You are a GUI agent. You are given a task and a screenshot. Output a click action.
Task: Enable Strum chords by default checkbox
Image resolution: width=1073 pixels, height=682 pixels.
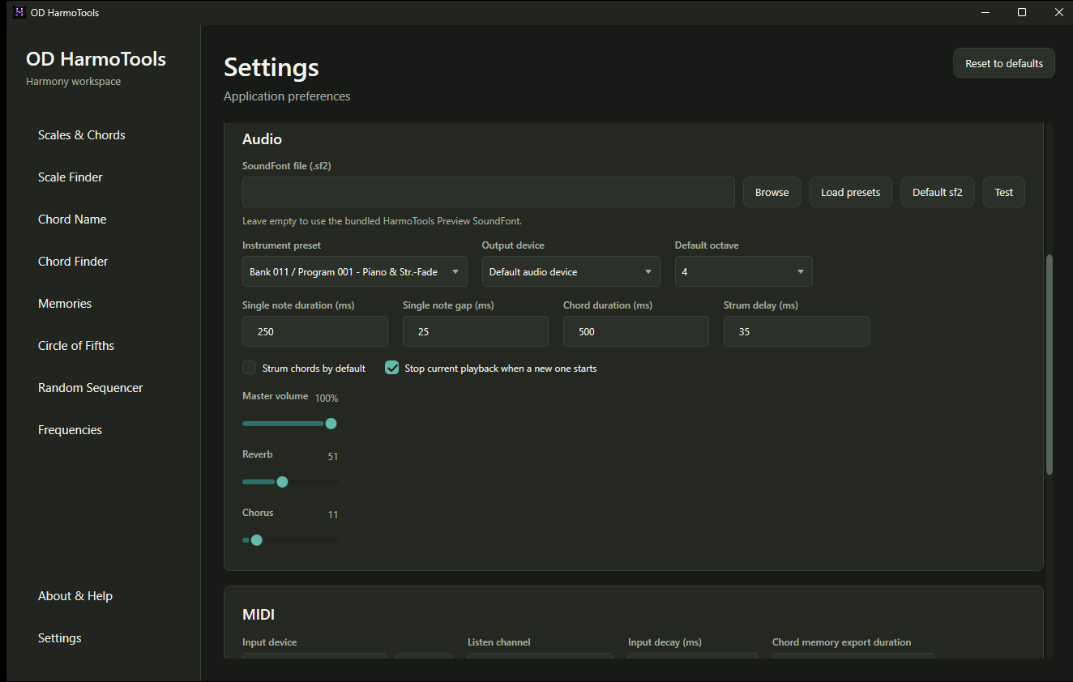coord(250,368)
